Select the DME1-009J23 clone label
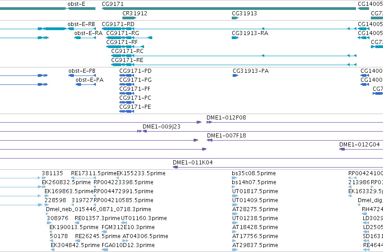The width and height of the screenshot is (383, 252). point(162,127)
